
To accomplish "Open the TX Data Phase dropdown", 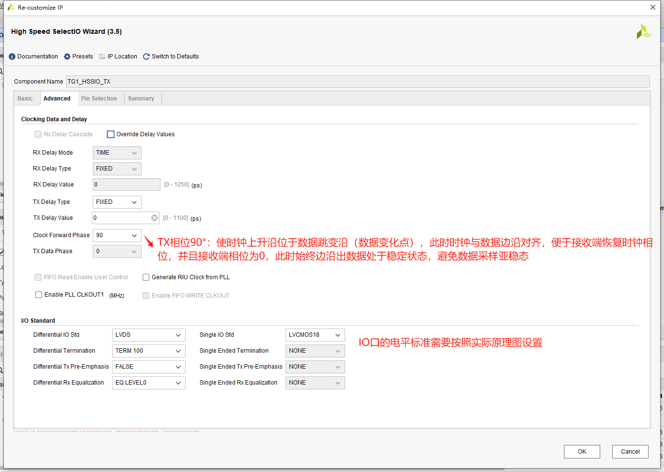I will point(117,251).
